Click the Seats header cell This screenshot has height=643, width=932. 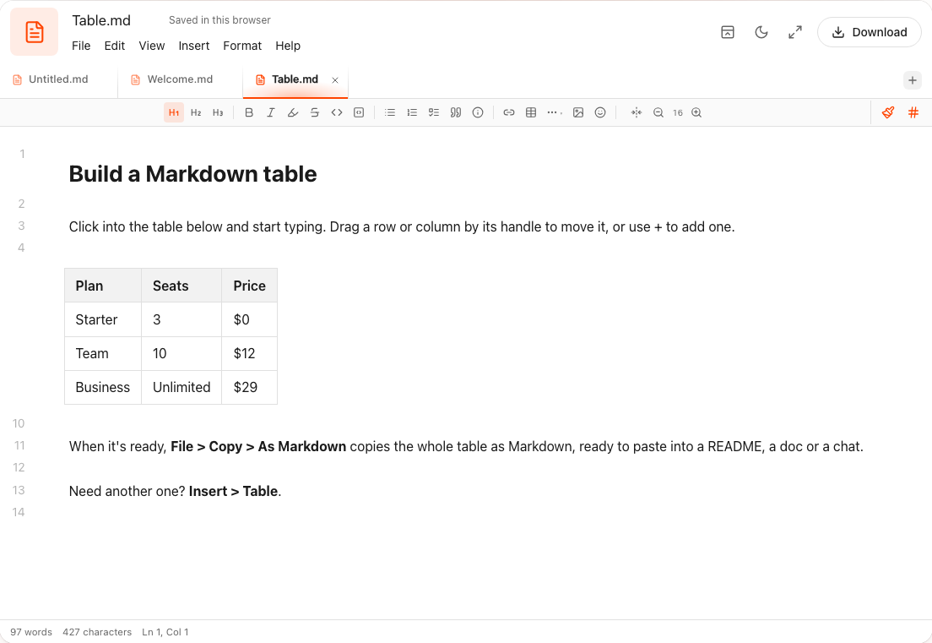[182, 286]
